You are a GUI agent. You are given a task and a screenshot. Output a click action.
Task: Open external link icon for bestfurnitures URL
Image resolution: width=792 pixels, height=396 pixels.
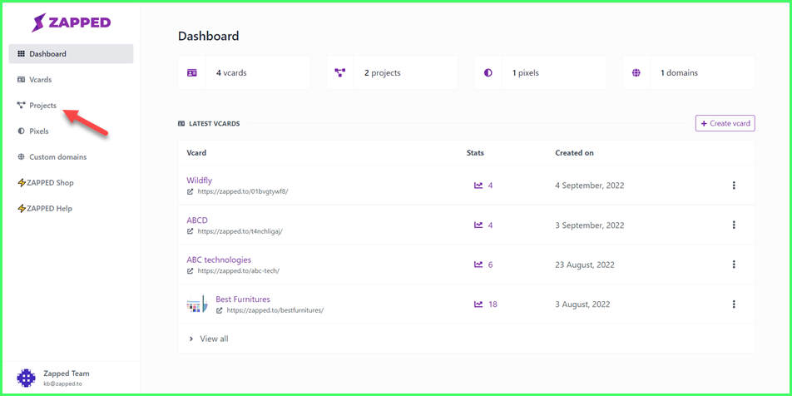(x=220, y=310)
